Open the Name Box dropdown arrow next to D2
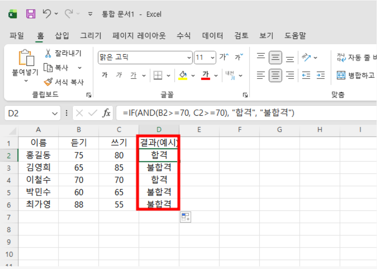 55,113
